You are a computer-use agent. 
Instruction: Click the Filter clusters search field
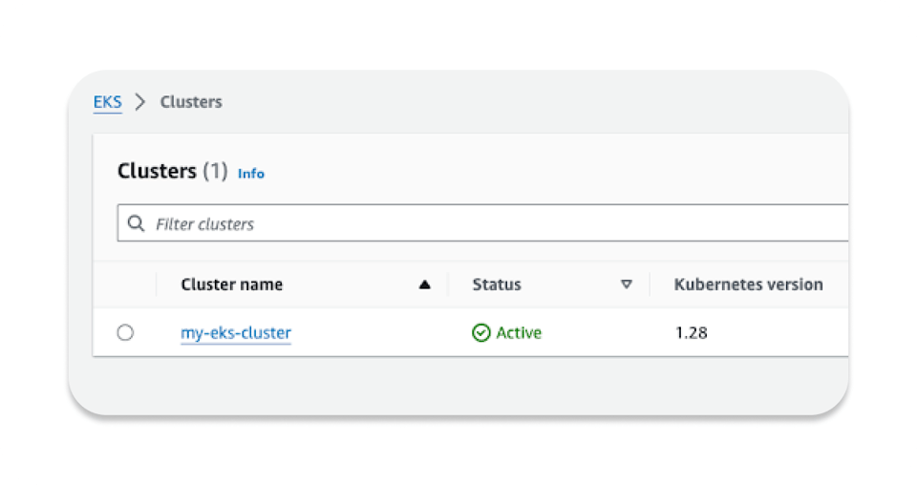click(482, 222)
